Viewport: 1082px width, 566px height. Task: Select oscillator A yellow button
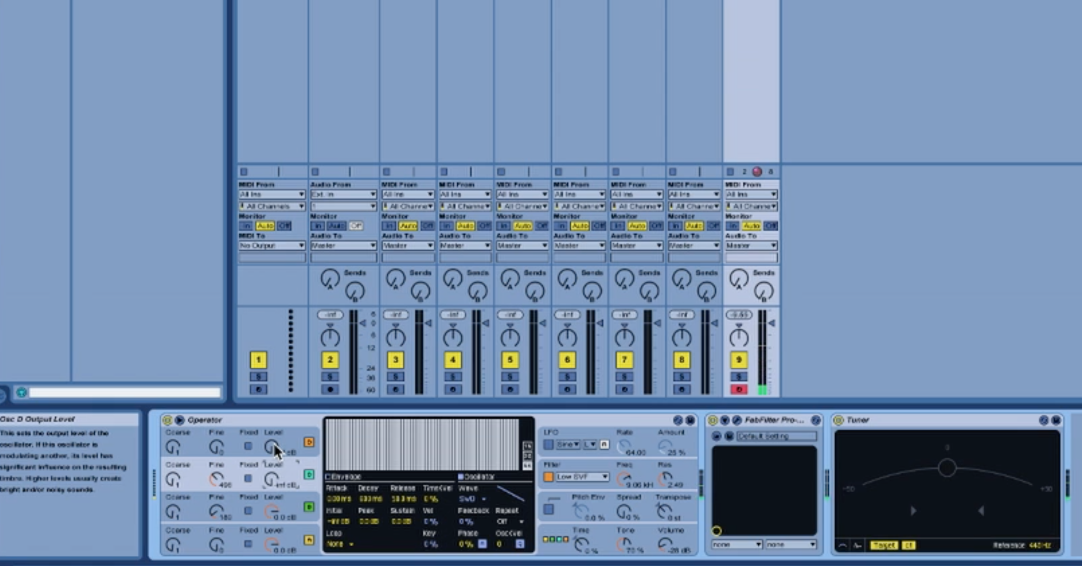(309, 540)
